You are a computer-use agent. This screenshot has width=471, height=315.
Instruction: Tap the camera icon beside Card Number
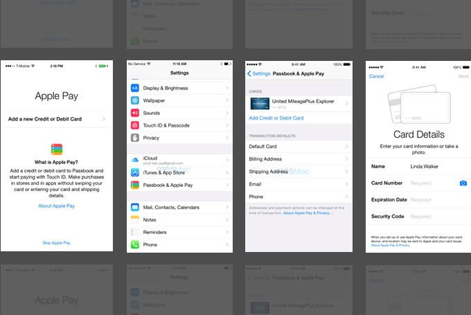(463, 183)
